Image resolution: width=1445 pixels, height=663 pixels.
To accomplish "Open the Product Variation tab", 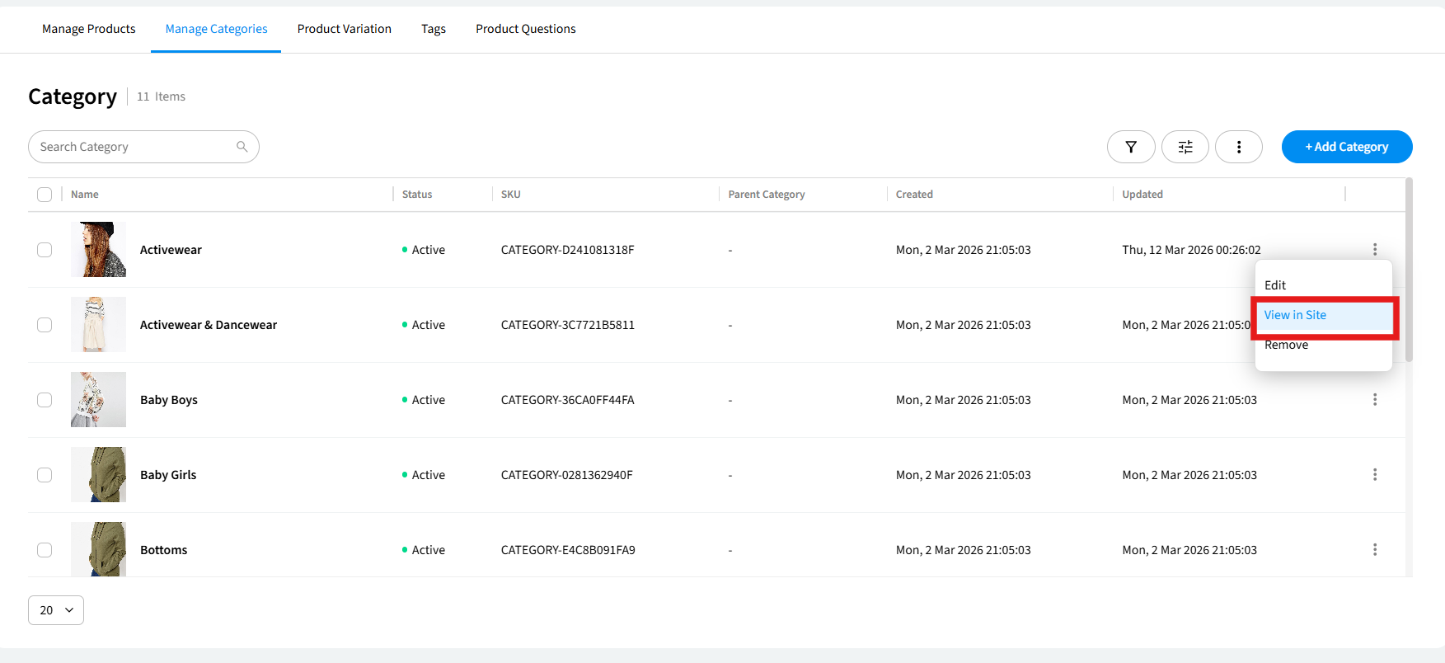I will click(x=344, y=29).
